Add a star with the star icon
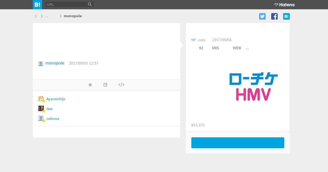Viewport: 328px width, 172px height. click(90, 85)
